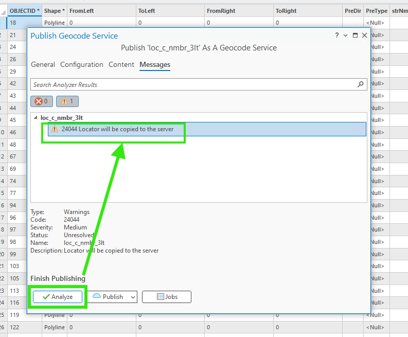Image resolution: width=408 pixels, height=337 pixels.
Task: Open the Jobs list
Action: click(167, 297)
